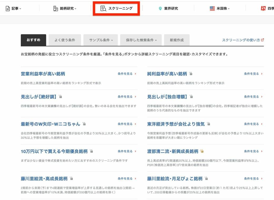Open the よく使う条件 dropdown

[x=65, y=40]
